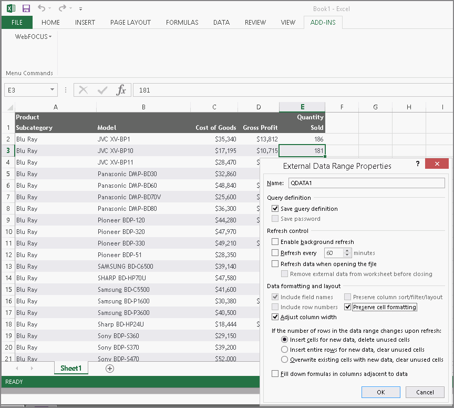The width and height of the screenshot is (454, 408).
Task: Click cell with value $35,340
Action: tap(214, 139)
